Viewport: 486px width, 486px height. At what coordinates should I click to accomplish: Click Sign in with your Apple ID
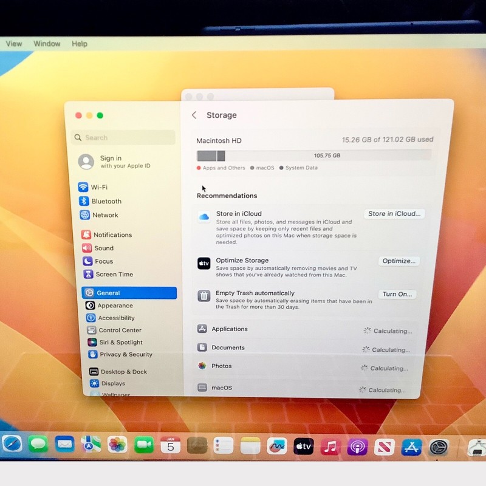point(114,162)
